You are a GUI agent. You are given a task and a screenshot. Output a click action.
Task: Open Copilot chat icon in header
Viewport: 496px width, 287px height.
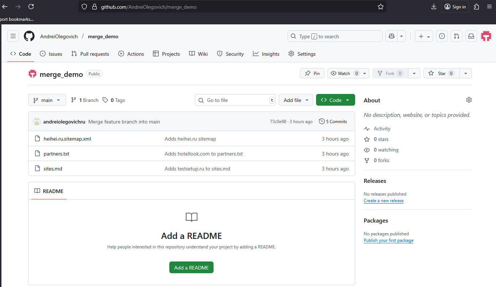point(392,36)
